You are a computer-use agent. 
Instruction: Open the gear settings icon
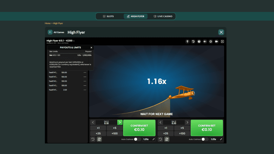point(211,41)
